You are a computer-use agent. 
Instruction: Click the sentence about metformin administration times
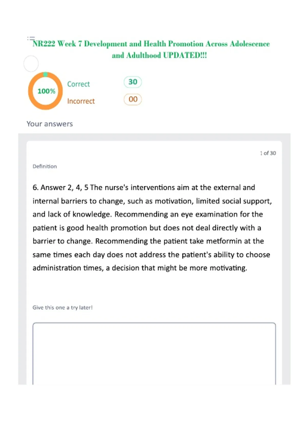(151, 254)
